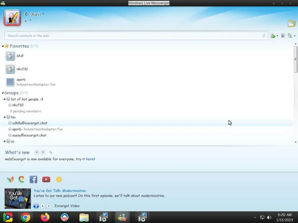Click the '3 pending members' text
Viewport: 298px width, 223px height.
[x=26, y=111]
